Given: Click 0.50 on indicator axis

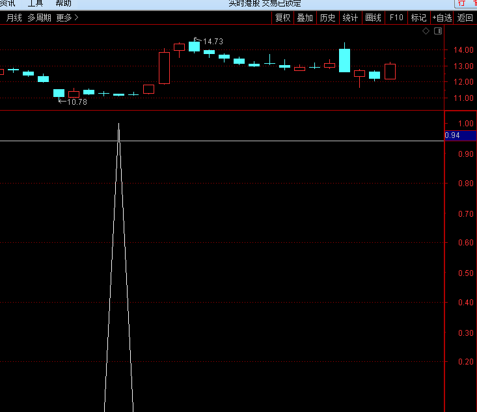Looking at the screenshot, I should point(466,273).
